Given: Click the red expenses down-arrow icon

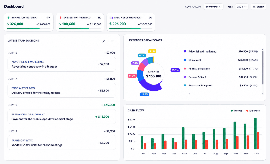Looking at the screenshot, I should click(60, 18).
